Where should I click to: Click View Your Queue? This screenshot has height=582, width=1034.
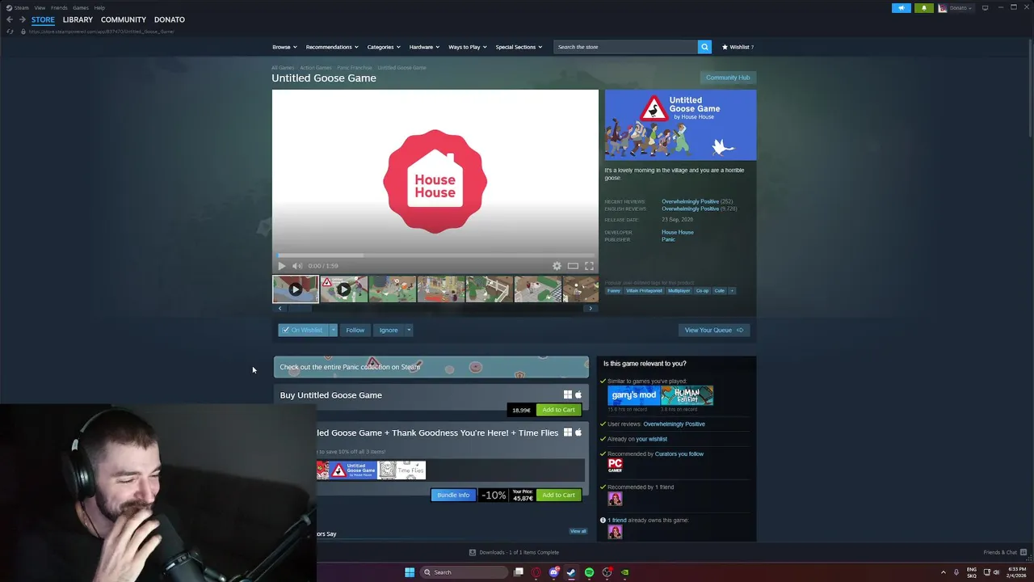pyautogui.click(x=714, y=330)
